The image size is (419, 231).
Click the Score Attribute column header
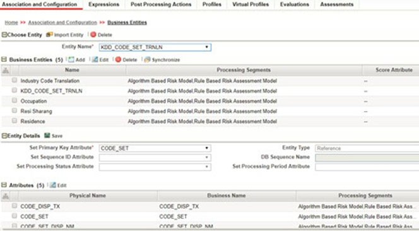click(394, 70)
